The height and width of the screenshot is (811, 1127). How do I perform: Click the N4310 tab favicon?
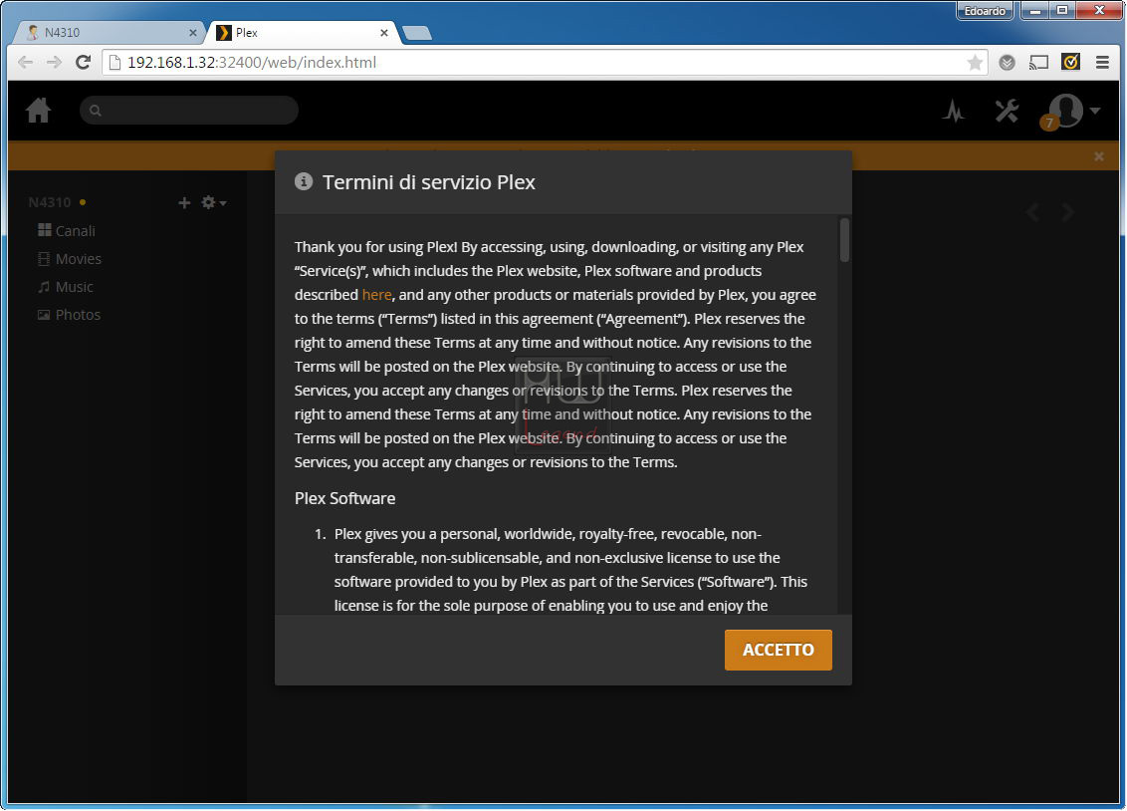click(32, 32)
